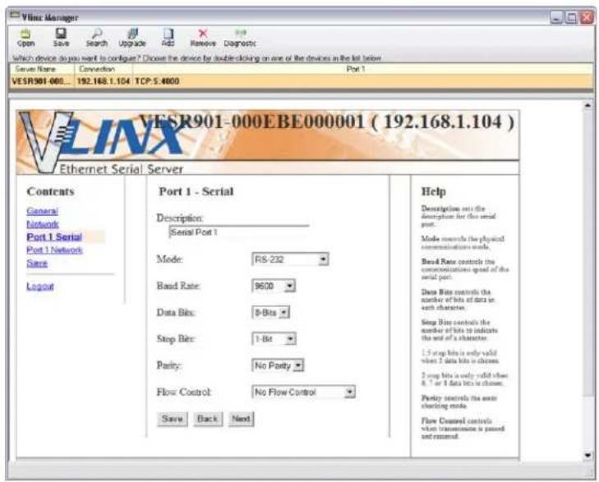Click the scrollbar up arrow
This screenshot has width=599, height=482.
587,104
